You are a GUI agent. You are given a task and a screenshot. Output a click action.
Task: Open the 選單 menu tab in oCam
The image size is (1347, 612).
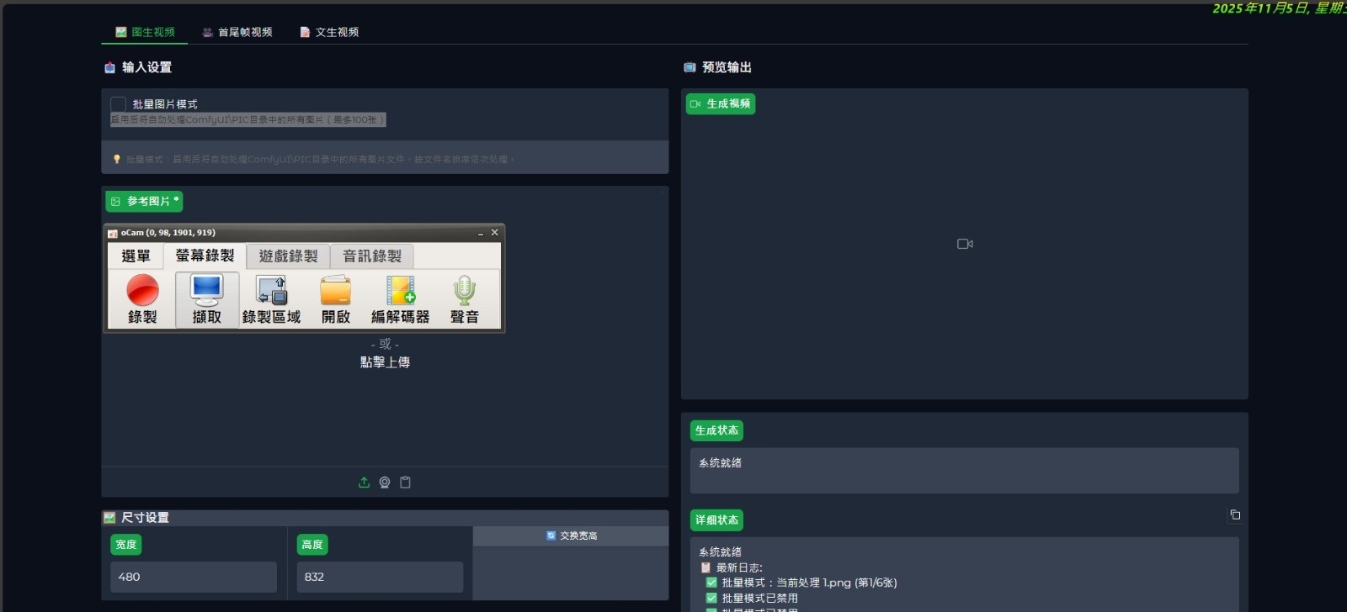(x=136, y=256)
